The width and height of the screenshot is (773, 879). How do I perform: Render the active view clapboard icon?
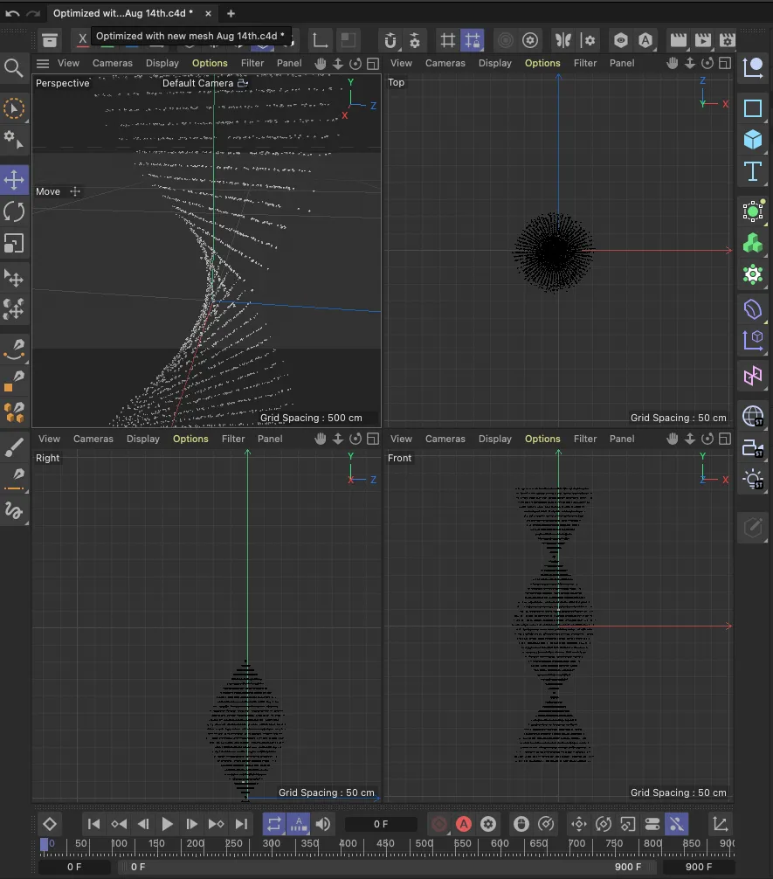coord(679,40)
